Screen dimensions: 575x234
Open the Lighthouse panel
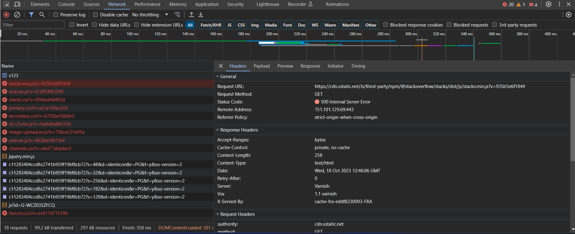[x=268, y=4]
